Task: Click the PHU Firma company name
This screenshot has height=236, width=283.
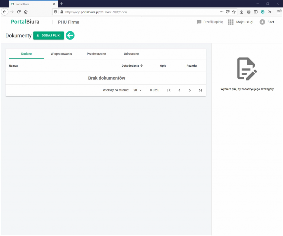Action: click(x=69, y=22)
